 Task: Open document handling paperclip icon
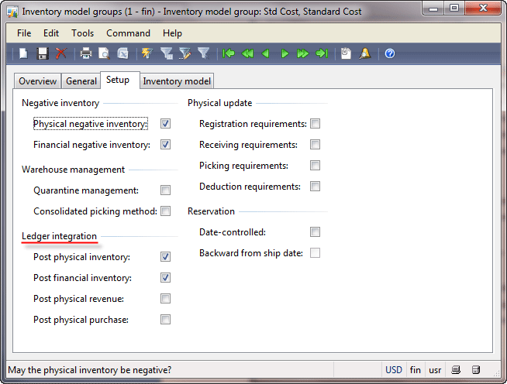coord(346,53)
